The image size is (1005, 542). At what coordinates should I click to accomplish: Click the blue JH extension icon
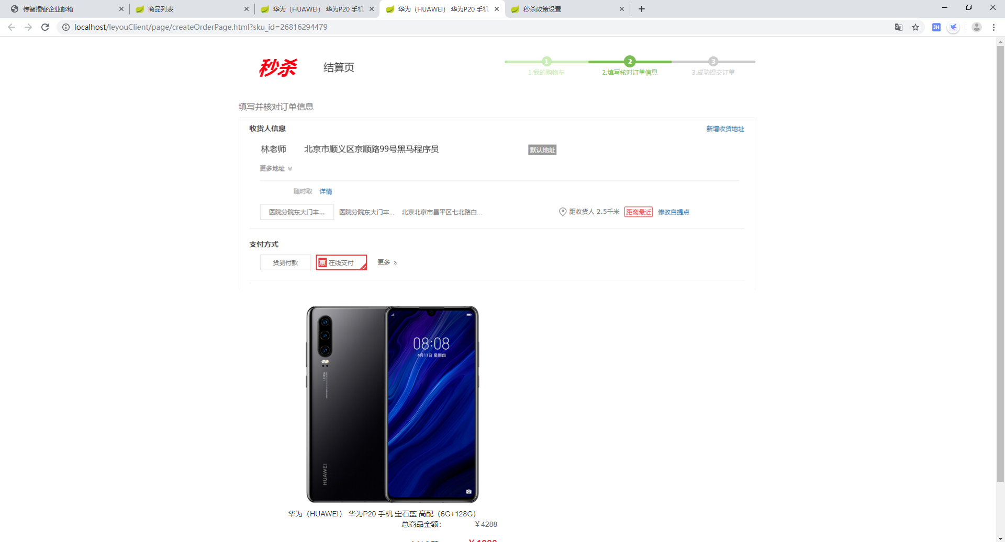coord(936,27)
